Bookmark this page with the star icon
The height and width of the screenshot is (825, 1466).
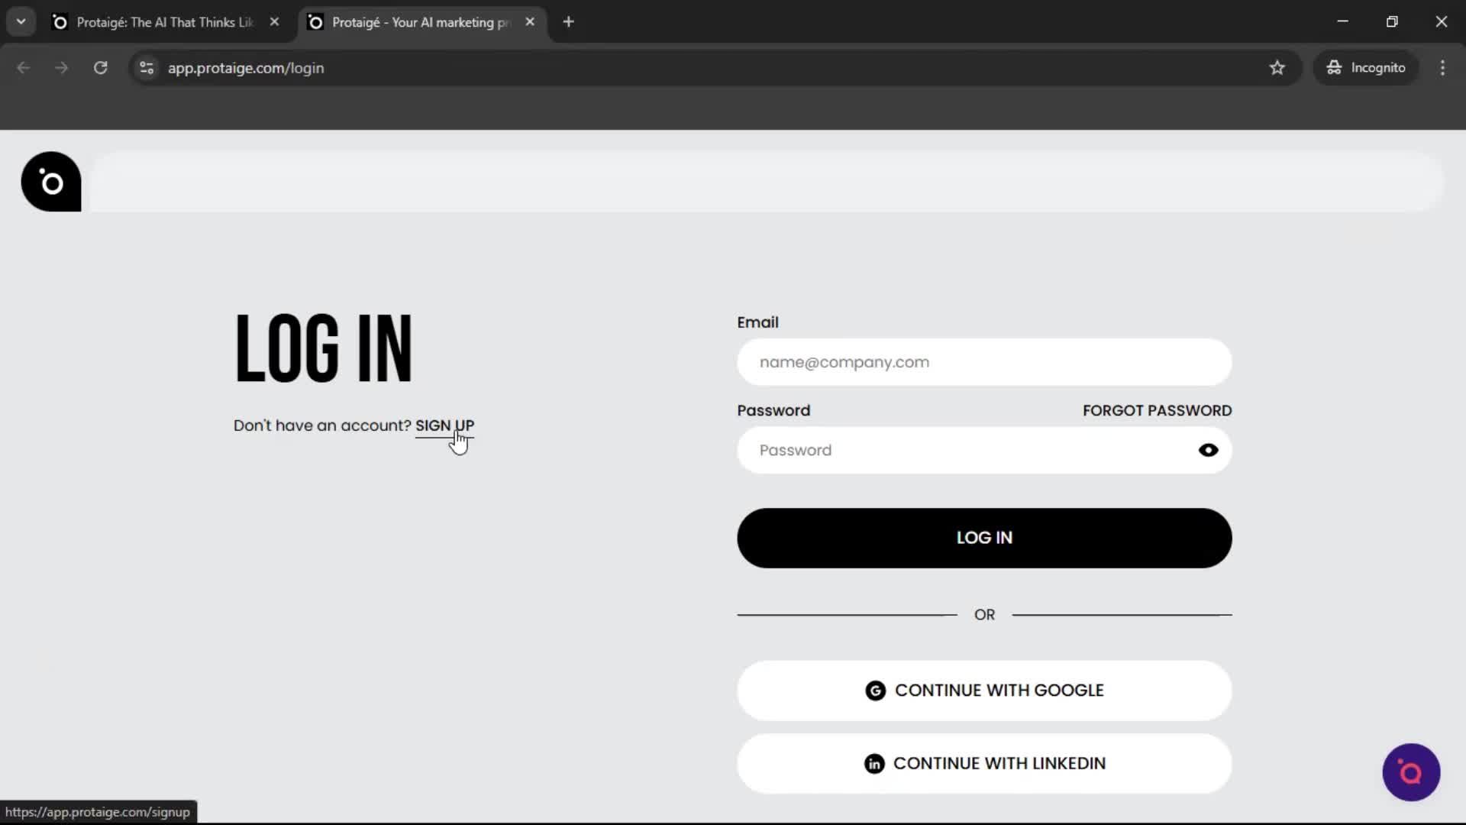1277,68
